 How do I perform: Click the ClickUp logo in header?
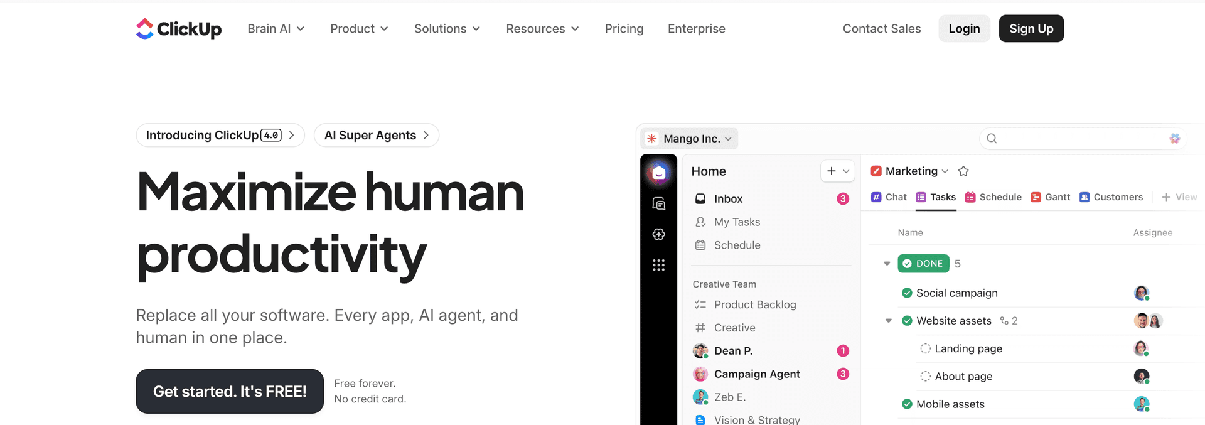click(179, 29)
